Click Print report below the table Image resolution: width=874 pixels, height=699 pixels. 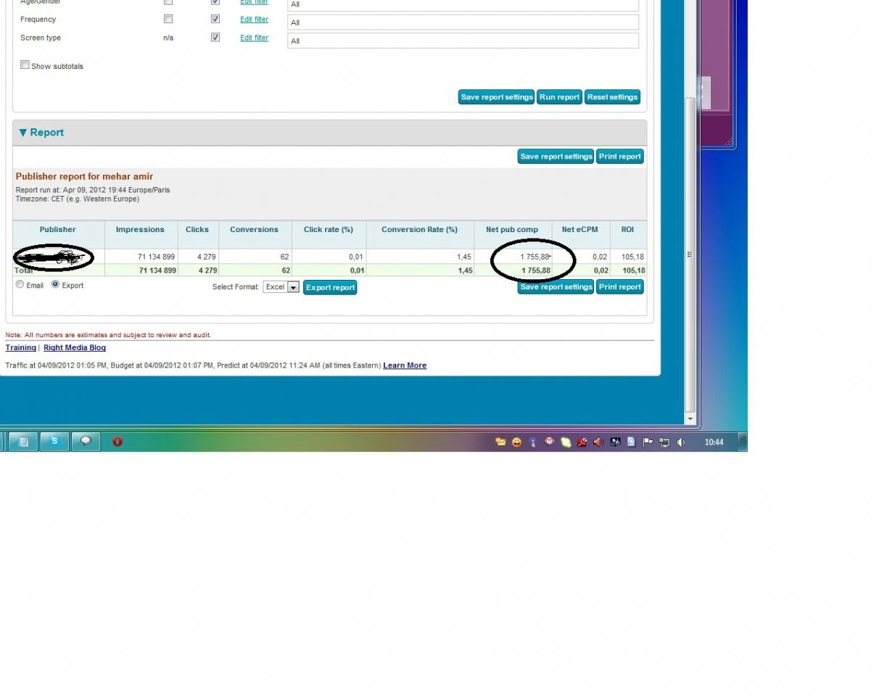point(620,287)
